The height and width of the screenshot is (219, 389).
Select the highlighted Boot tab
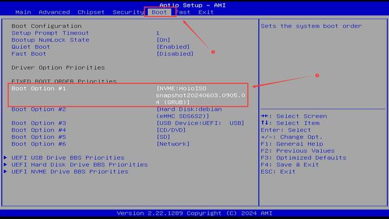tap(159, 12)
